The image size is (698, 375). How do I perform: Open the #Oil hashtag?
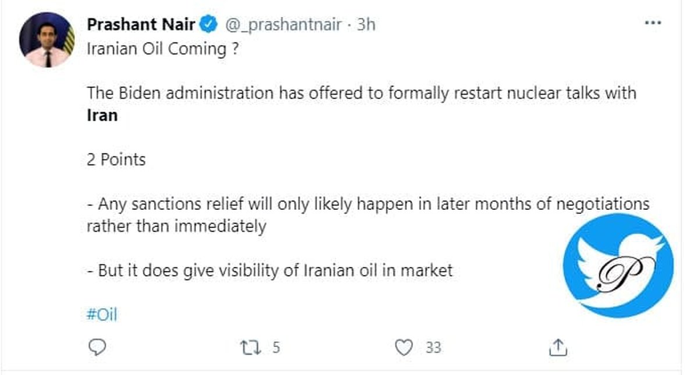click(102, 315)
